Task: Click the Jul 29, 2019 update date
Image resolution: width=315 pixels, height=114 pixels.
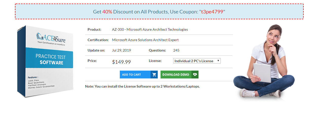Action: pos(122,50)
